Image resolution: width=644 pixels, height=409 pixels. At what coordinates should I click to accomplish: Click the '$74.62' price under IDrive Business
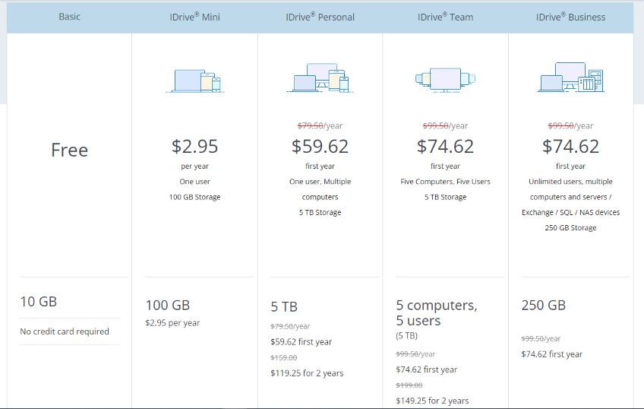(570, 146)
